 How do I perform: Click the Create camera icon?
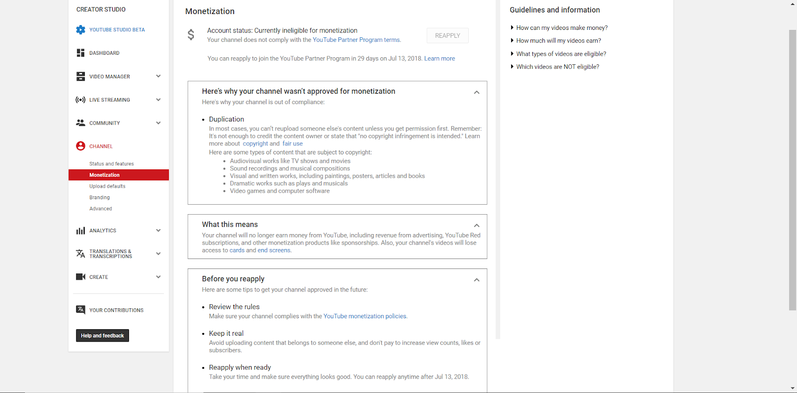point(81,277)
